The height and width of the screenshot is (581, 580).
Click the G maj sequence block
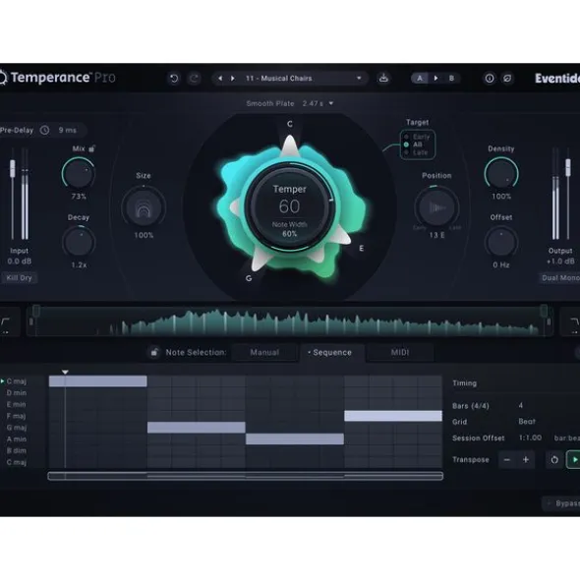(197, 428)
